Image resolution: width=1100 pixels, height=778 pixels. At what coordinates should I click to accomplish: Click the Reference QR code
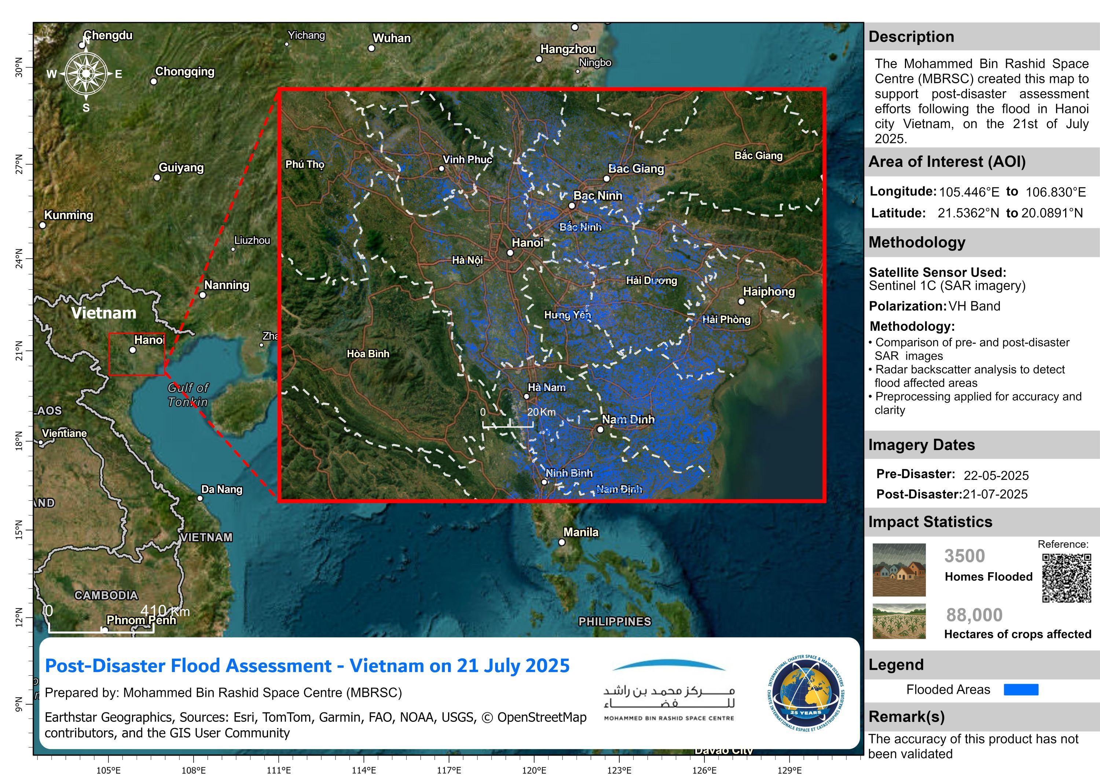1067,578
